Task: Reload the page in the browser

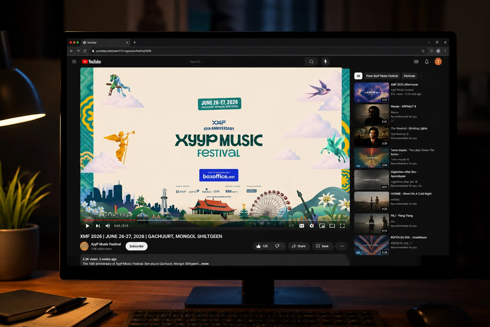Action: (x=85, y=51)
